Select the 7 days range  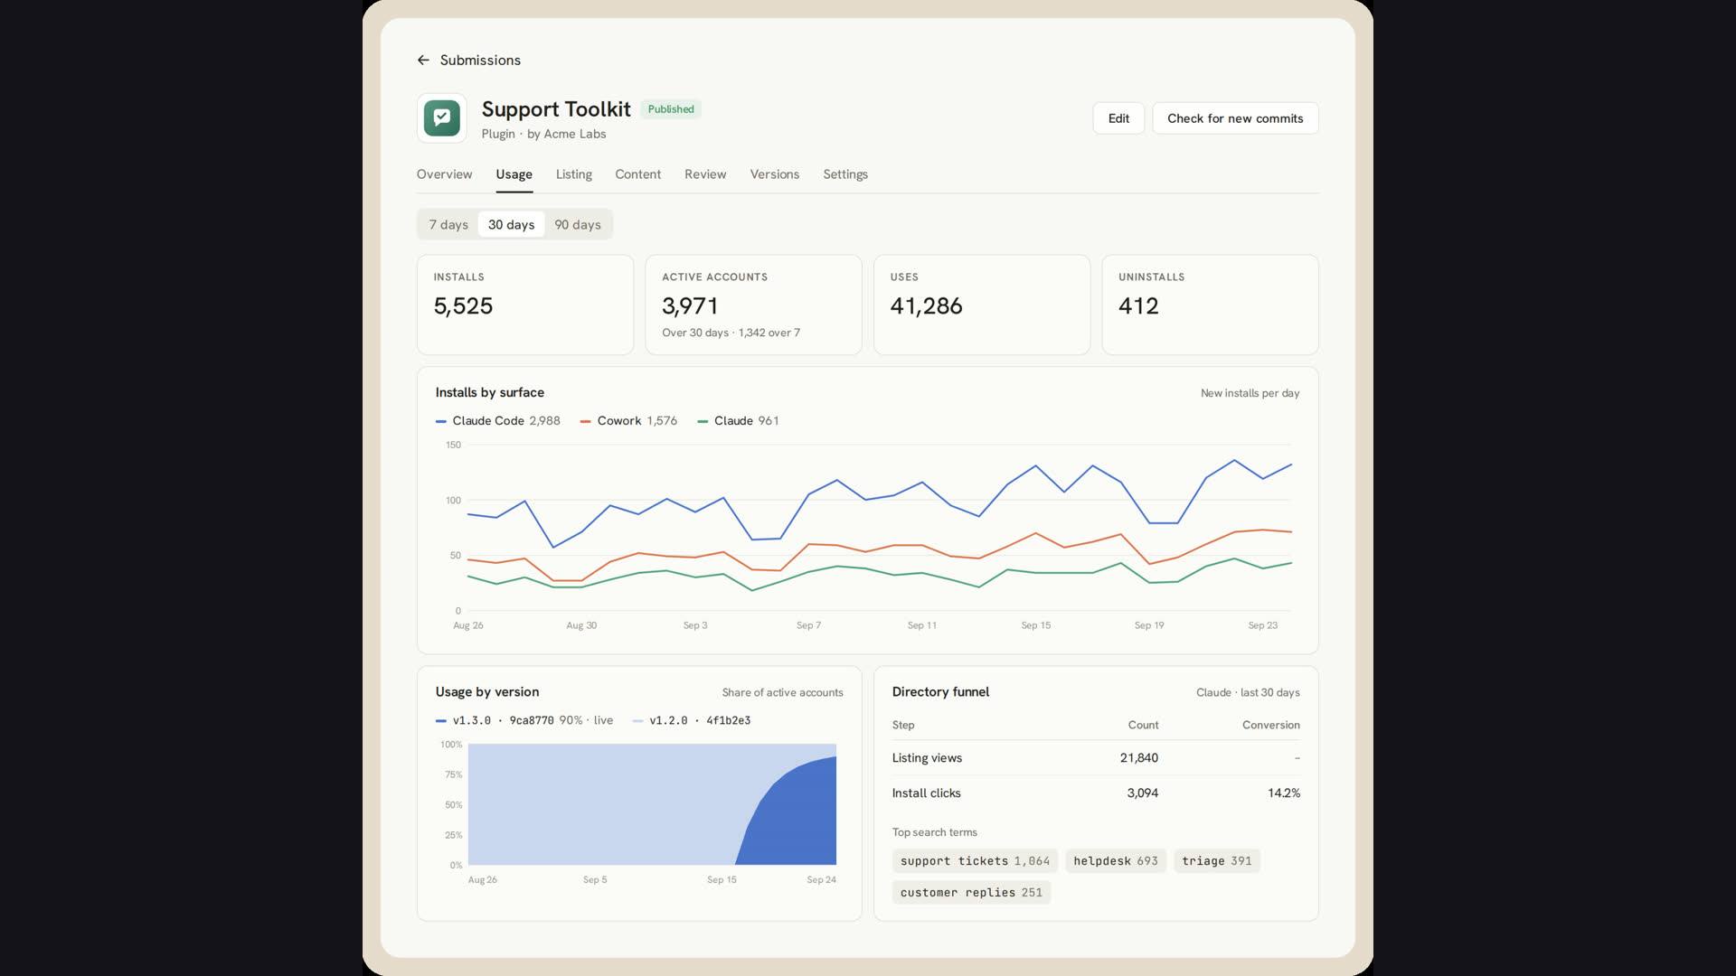(448, 224)
